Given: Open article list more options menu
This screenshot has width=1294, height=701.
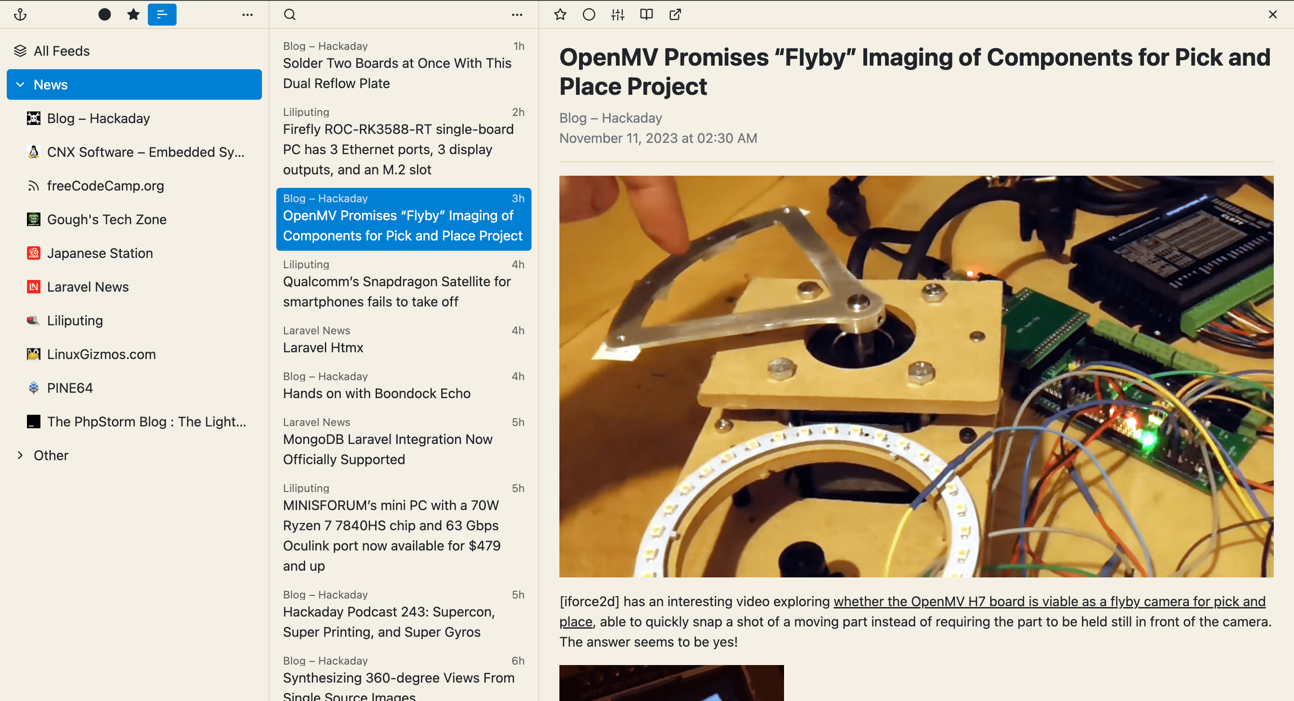Looking at the screenshot, I should coord(517,14).
